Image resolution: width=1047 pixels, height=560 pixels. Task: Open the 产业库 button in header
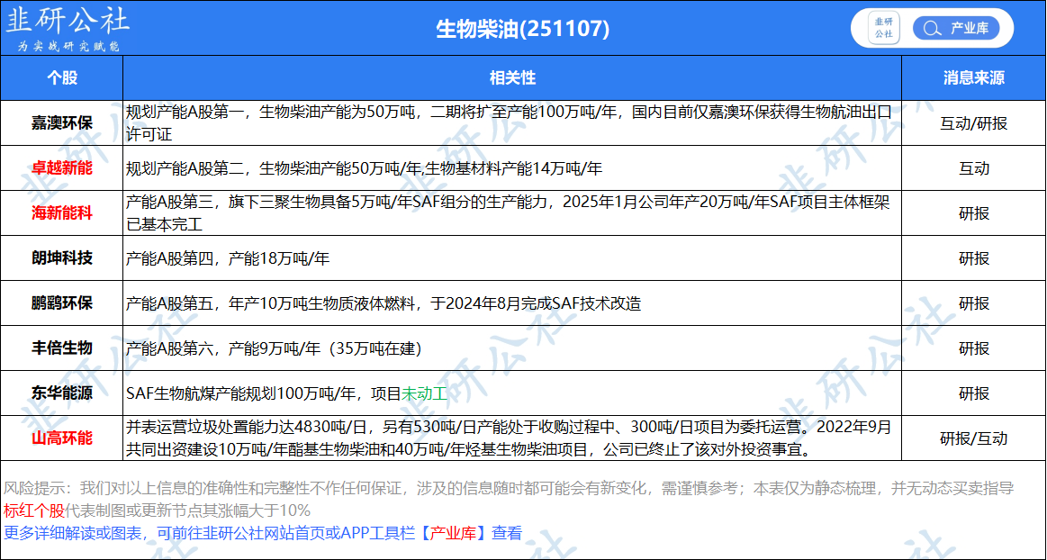[969, 28]
